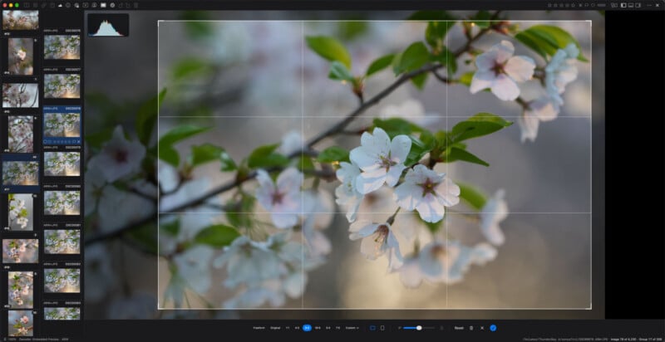Switch crop to portrait orientation
The width and height of the screenshot is (665, 342).
click(382, 328)
